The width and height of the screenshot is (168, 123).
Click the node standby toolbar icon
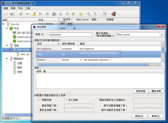tap(89, 14)
